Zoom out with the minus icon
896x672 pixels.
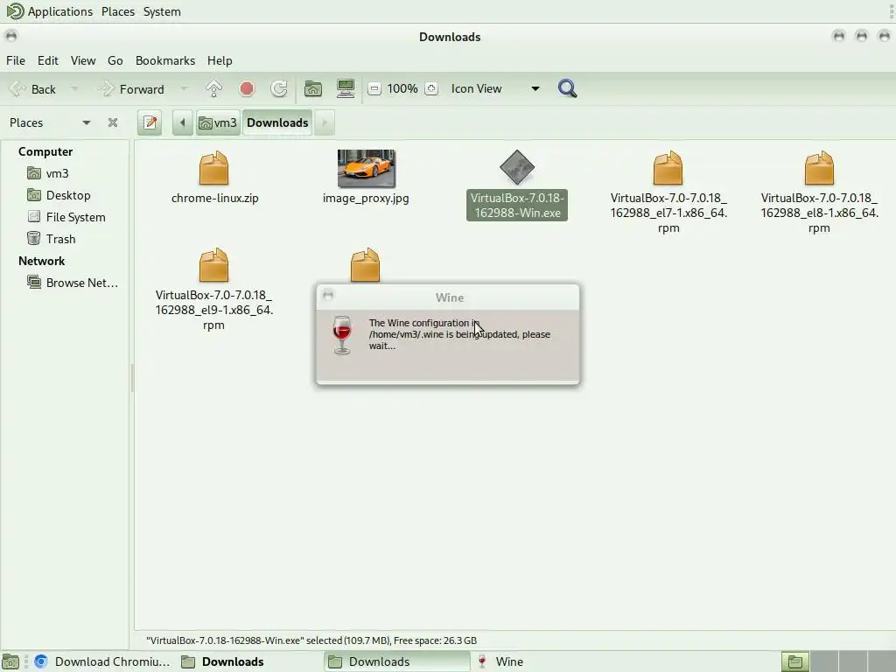pos(374,88)
